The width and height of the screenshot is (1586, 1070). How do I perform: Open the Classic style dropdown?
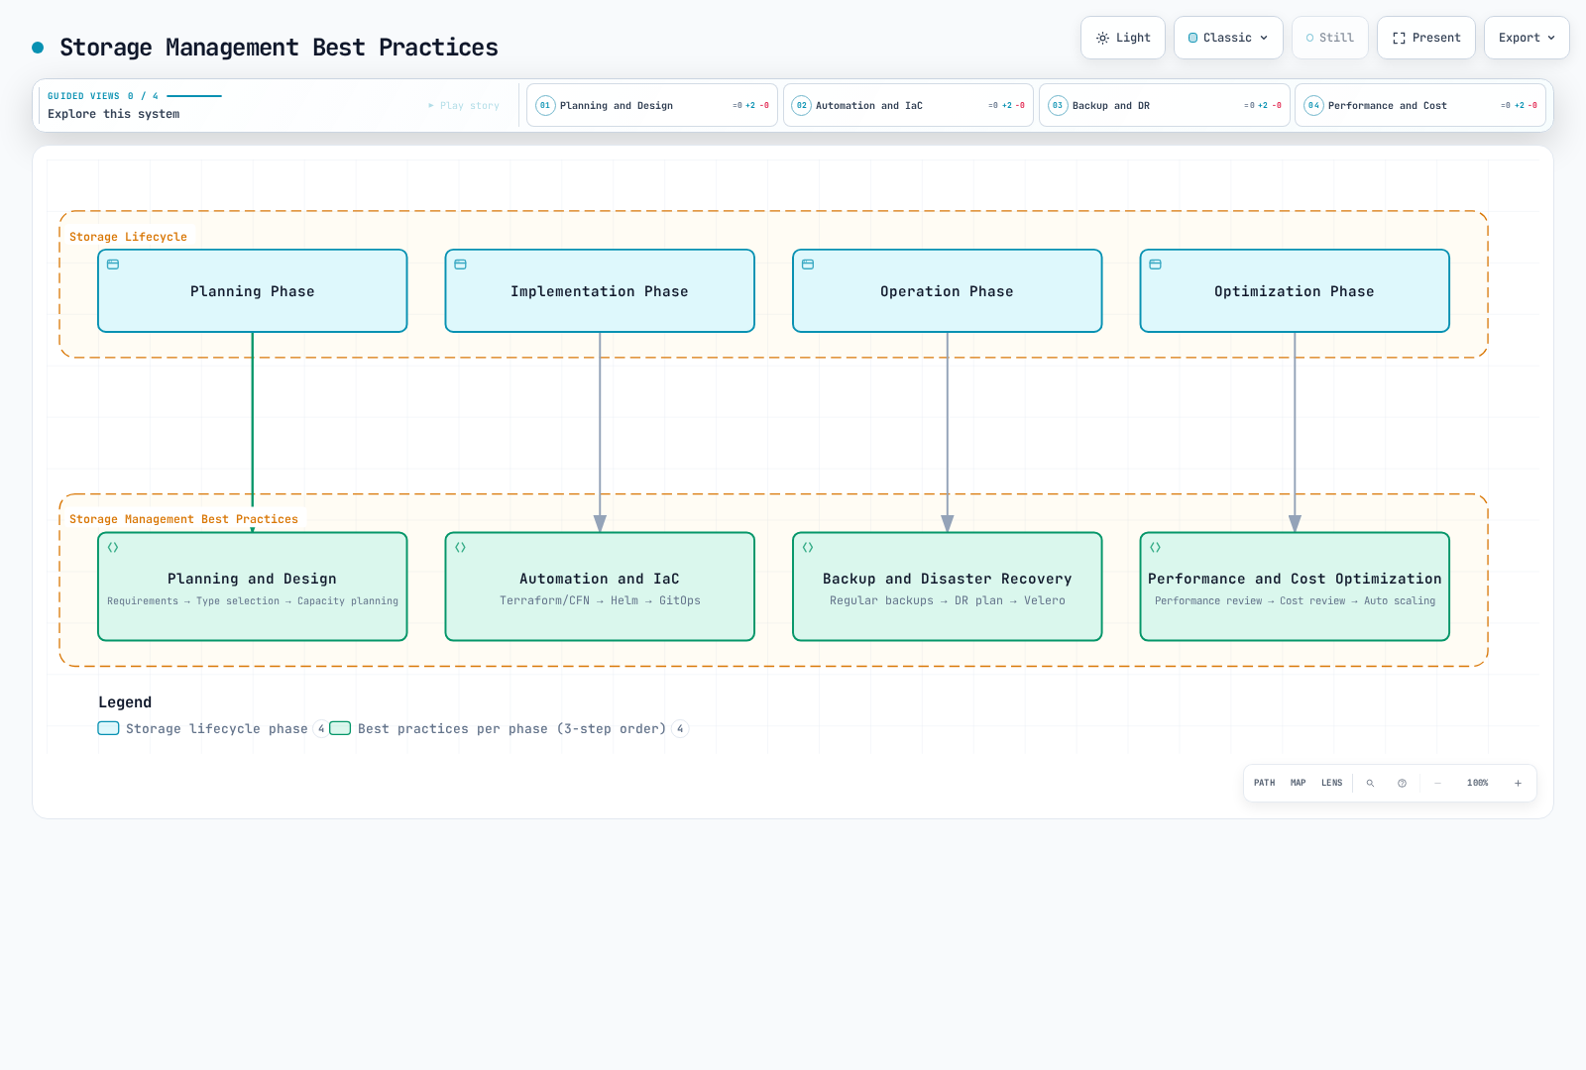[x=1228, y=38]
